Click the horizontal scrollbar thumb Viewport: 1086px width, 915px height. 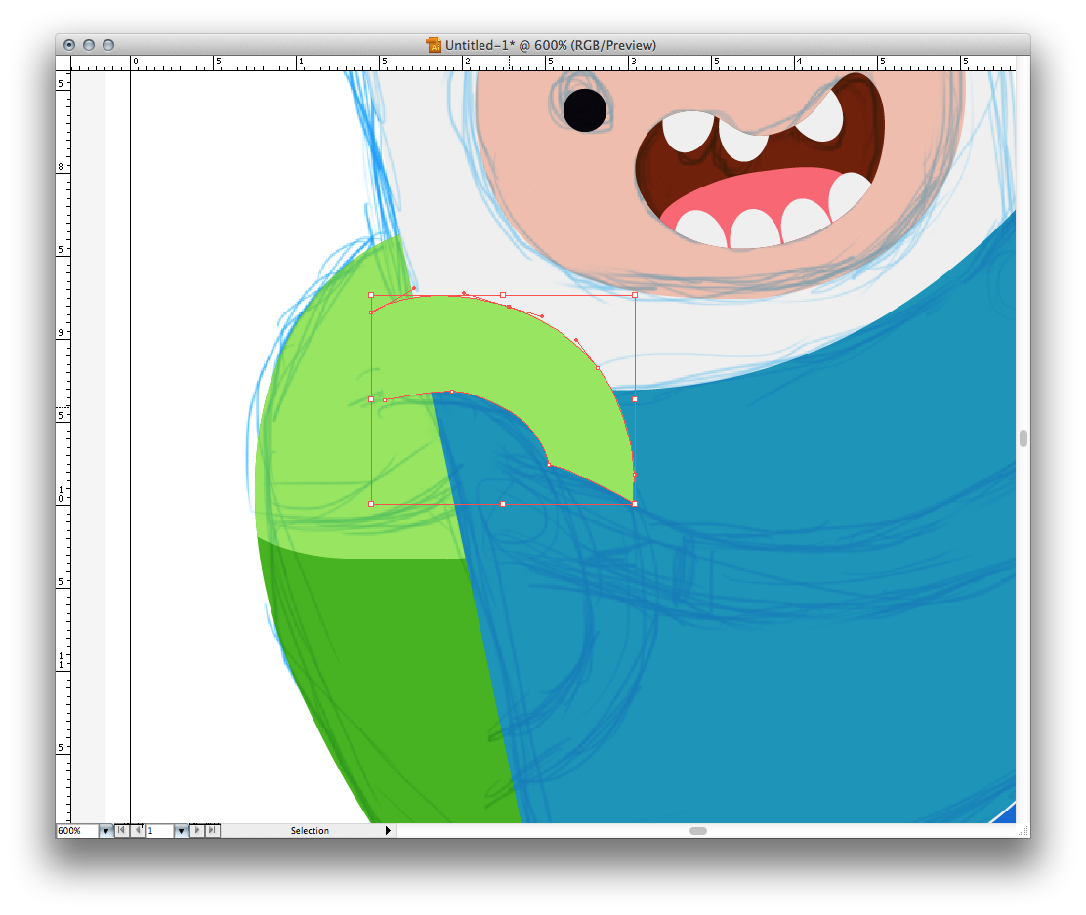click(x=697, y=831)
